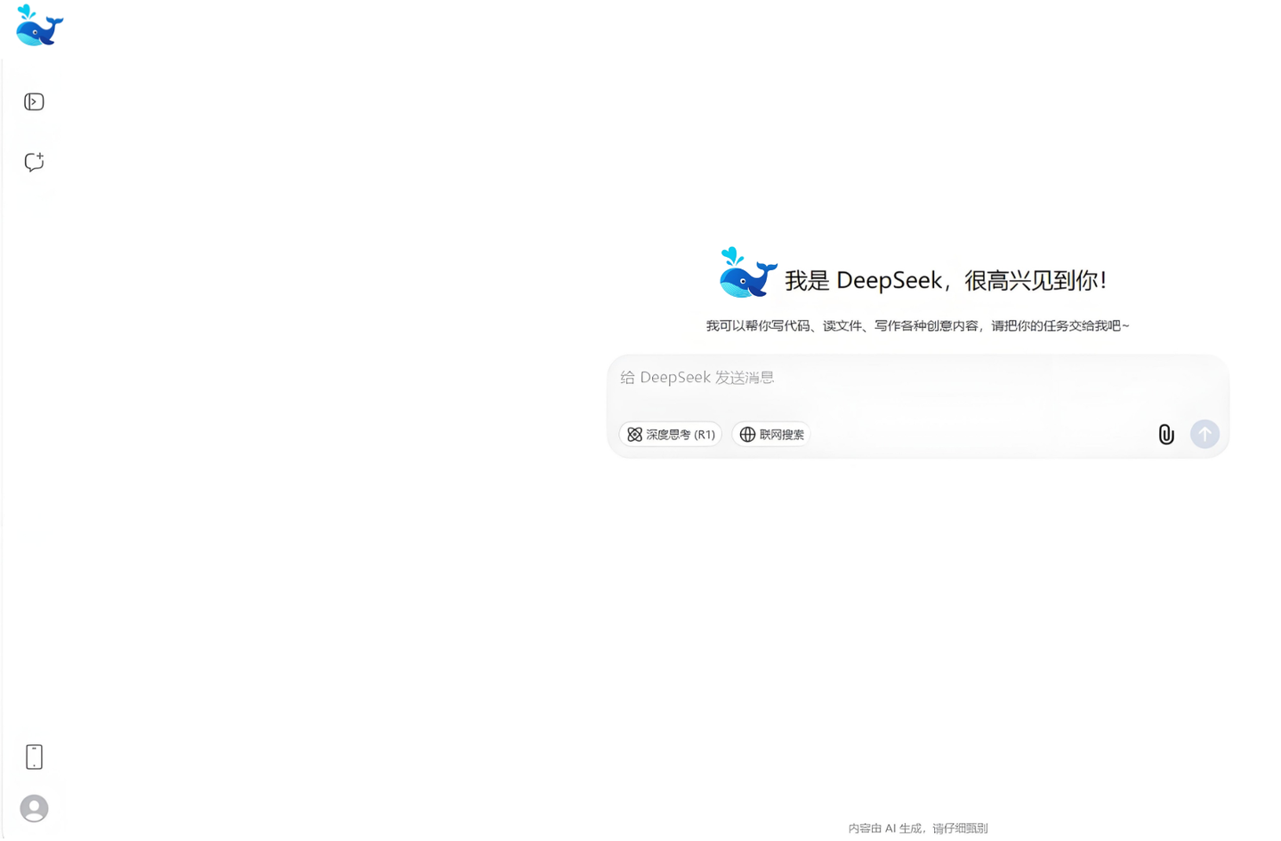The image size is (1281, 841).
Task: Click the DeepSeek whale logo at top left
Action: pos(37,26)
